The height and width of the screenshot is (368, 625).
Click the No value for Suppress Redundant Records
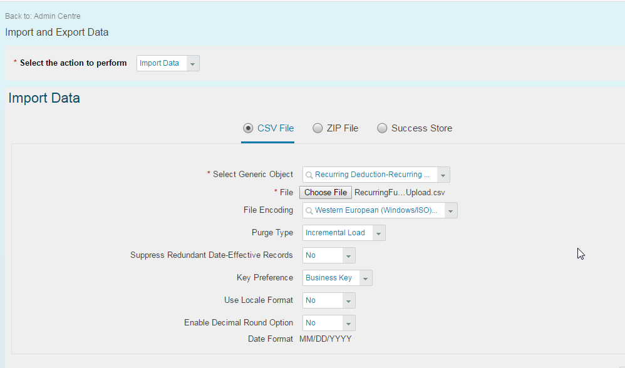click(311, 255)
